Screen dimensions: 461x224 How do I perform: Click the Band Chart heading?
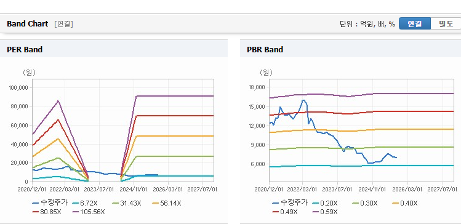coord(27,24)
